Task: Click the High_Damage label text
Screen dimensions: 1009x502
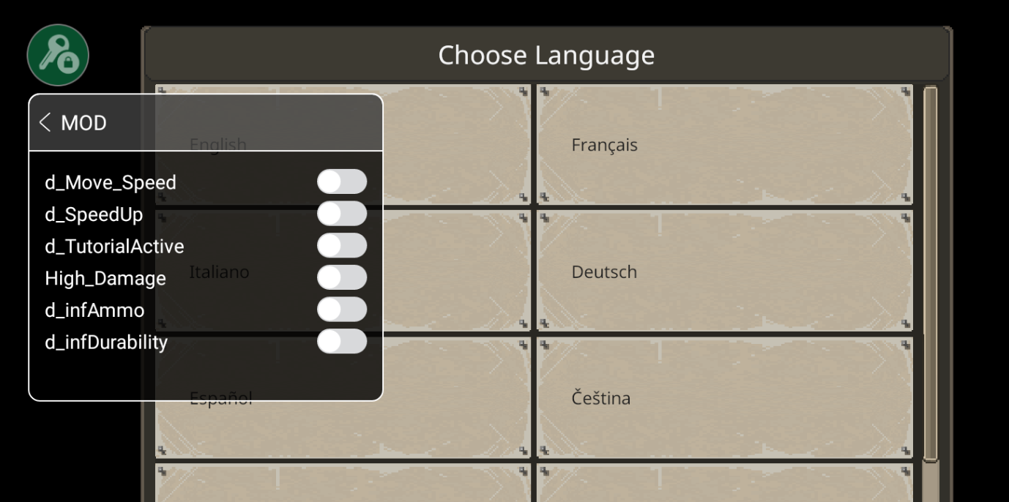Action: click(x=105, y=278)
